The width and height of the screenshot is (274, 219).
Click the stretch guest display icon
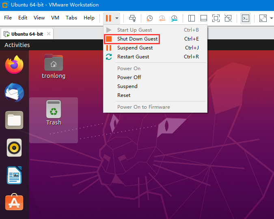tap(263, 18)
